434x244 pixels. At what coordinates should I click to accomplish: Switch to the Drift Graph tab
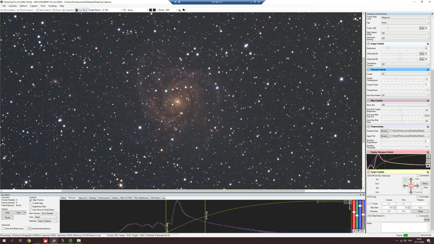[155, 198]
